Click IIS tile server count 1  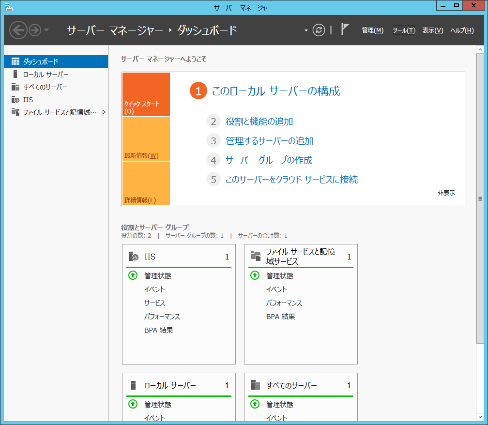click(227, 257)
